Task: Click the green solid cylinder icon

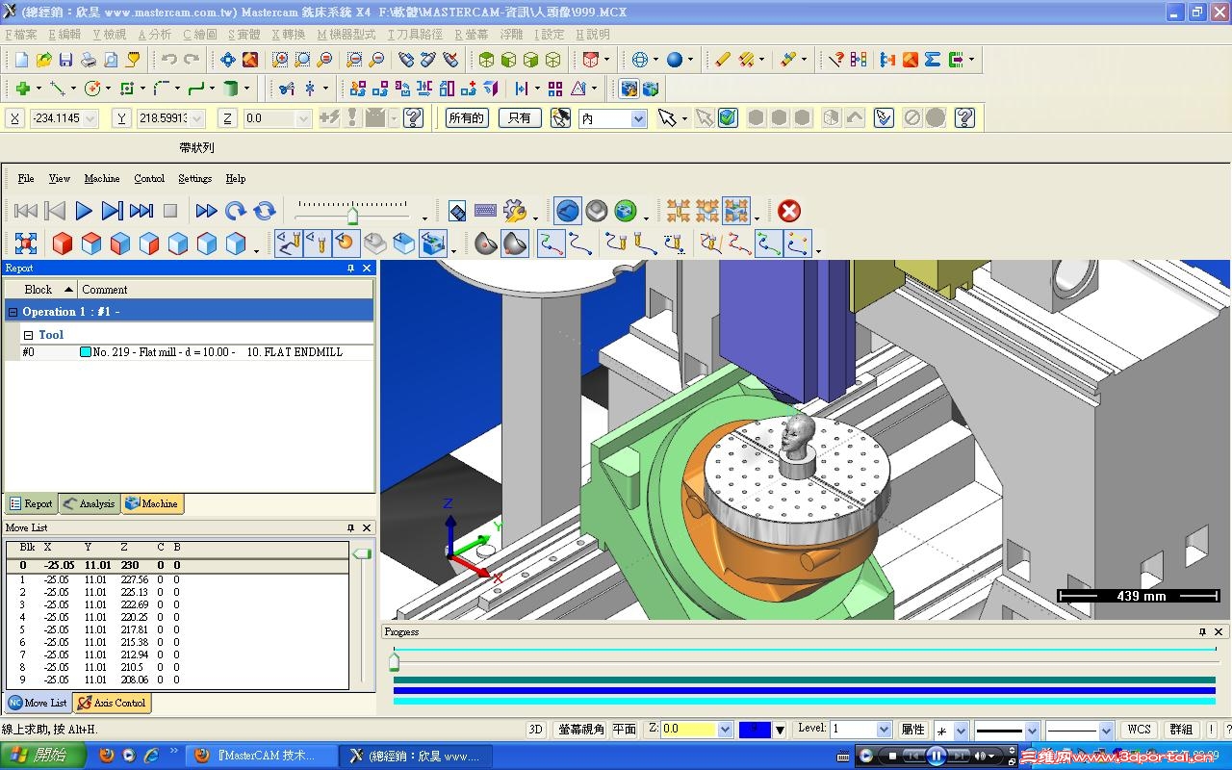Action: coord(231,89)
